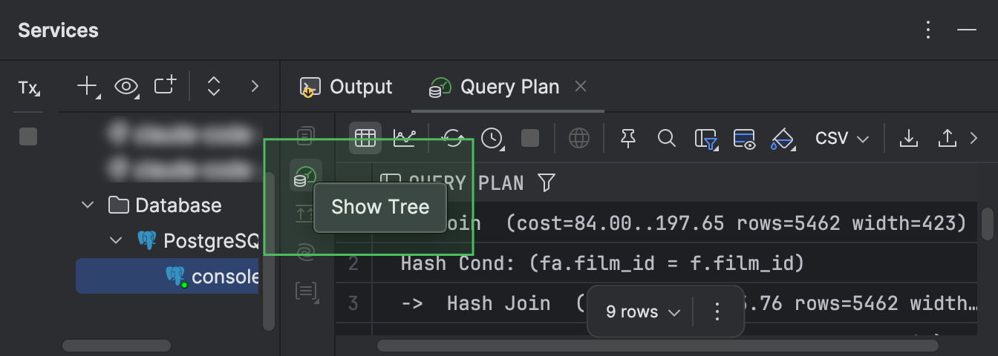Close the Query Plan tab
998x356 pixels.
(x=581, y=87)
